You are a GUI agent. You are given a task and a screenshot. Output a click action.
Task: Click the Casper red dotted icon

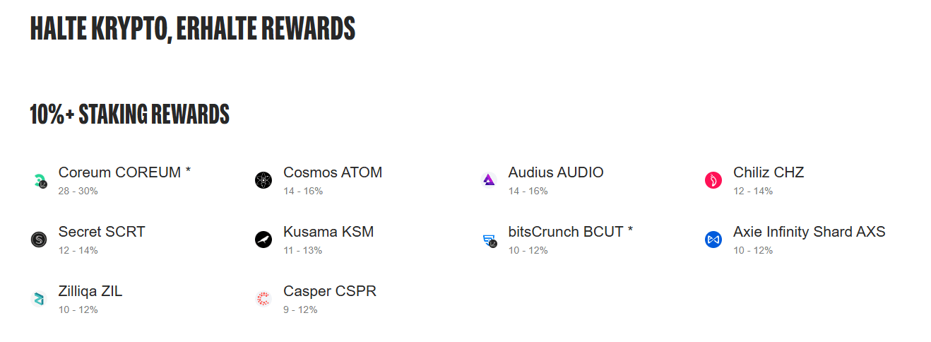263,299
